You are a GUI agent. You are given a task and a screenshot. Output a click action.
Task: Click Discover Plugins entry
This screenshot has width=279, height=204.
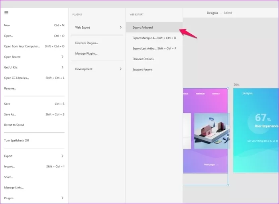pos(86,43)
